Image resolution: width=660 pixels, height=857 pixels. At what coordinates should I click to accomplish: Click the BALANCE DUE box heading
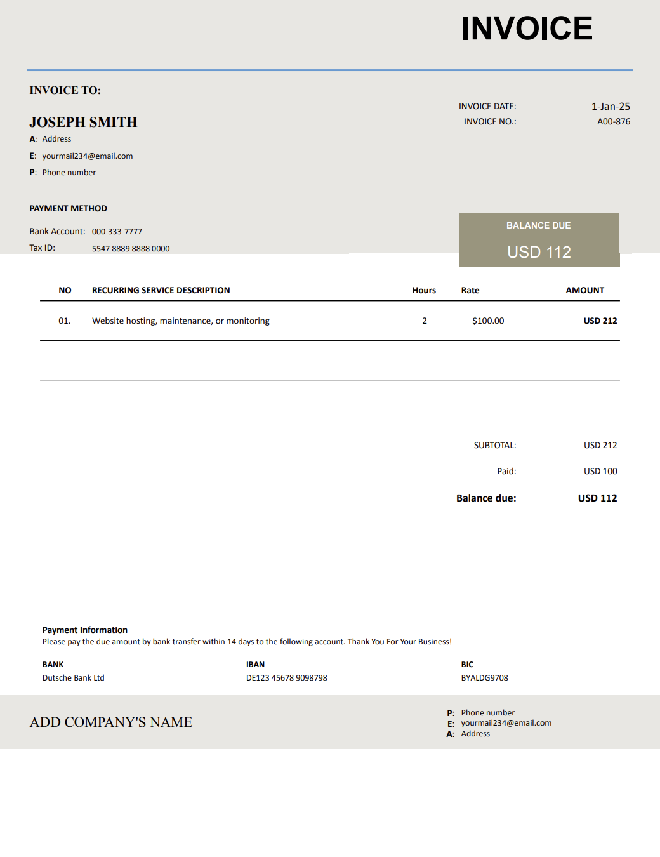pyautogui.click(x=538, y=225)
